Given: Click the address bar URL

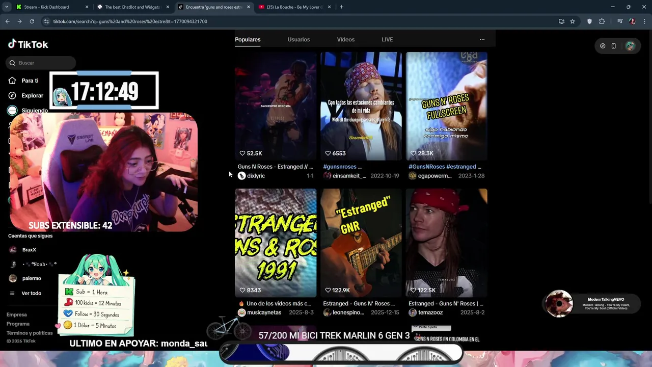Looking at the screenshot, I should (x=130, y=21).
